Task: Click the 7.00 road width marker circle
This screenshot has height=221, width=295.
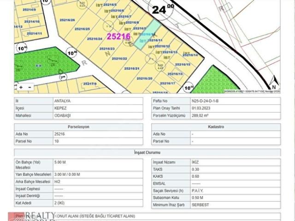Action: point(63,77)
